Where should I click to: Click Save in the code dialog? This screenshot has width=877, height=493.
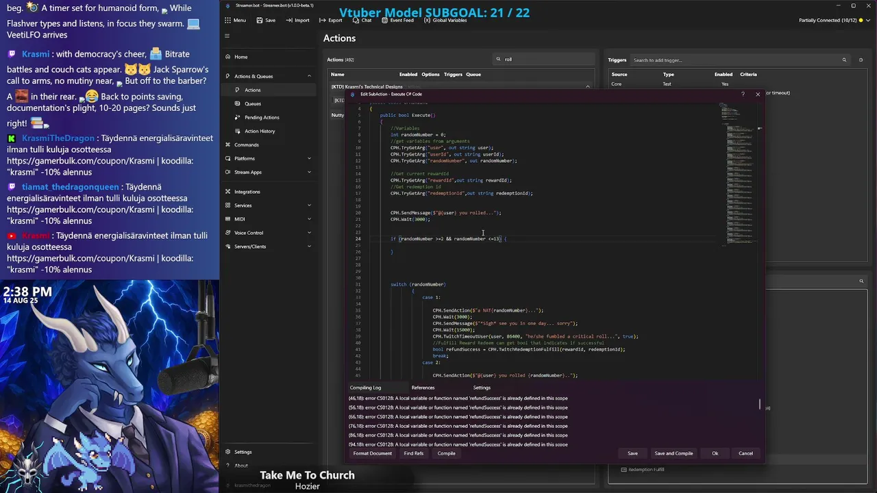[632, 453]
